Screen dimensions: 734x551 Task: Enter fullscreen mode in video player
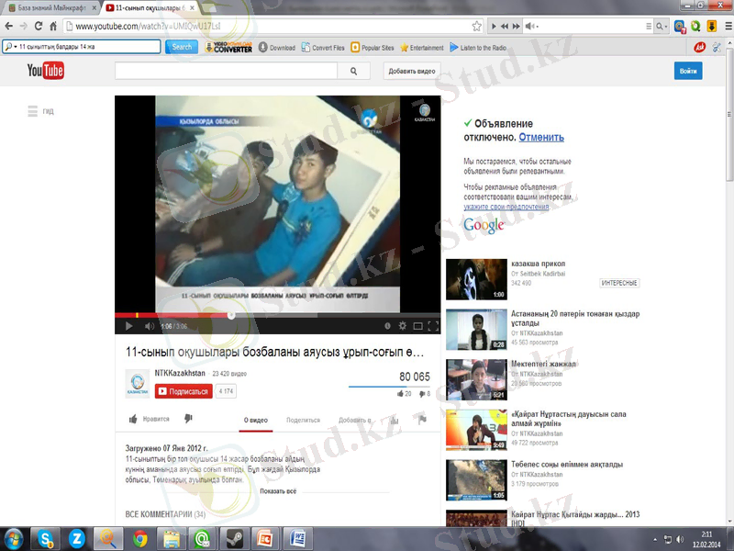(433, 326)
